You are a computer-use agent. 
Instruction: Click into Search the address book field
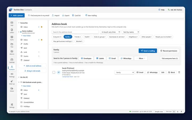pyautogui.click(x=75, y=32)
